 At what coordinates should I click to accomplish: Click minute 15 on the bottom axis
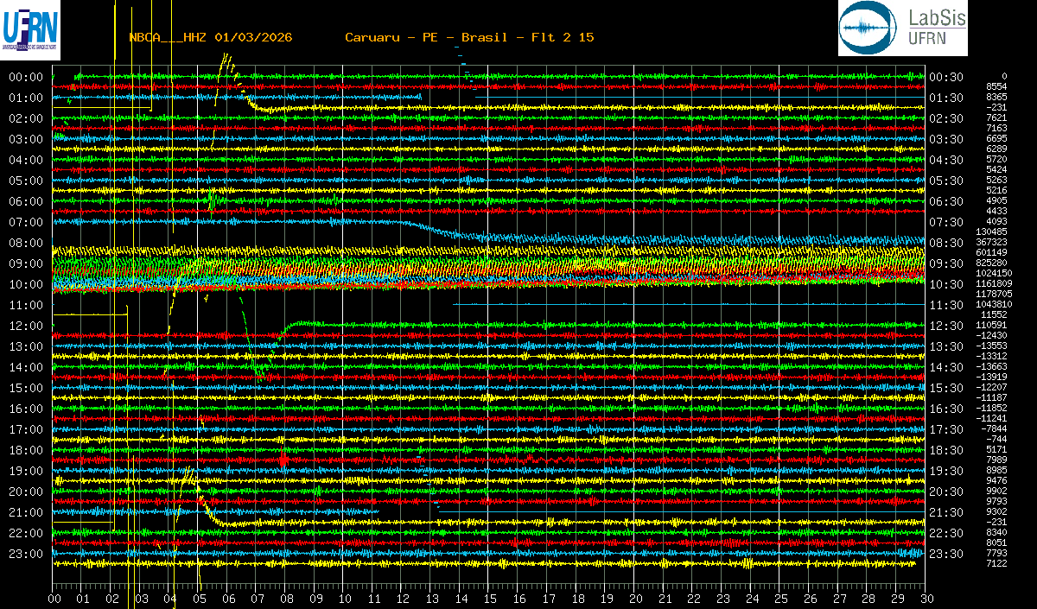pyautogui.click(x=490, y=598)
